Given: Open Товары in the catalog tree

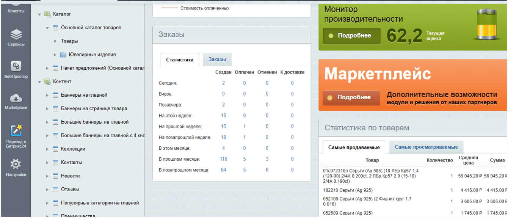Looking at the screenshot, I should 69,41.
